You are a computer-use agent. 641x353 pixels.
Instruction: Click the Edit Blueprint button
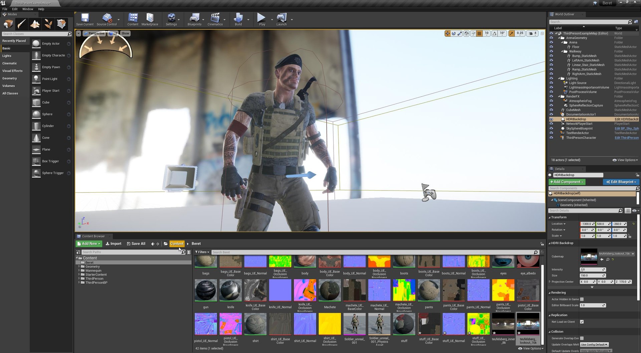[621, 182]
